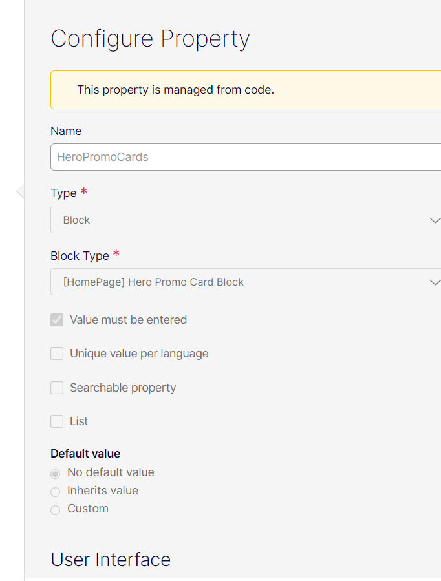The height and width of the screenshot is (581, 441).
Task: Click the Name field label
Action: point(66,131)
